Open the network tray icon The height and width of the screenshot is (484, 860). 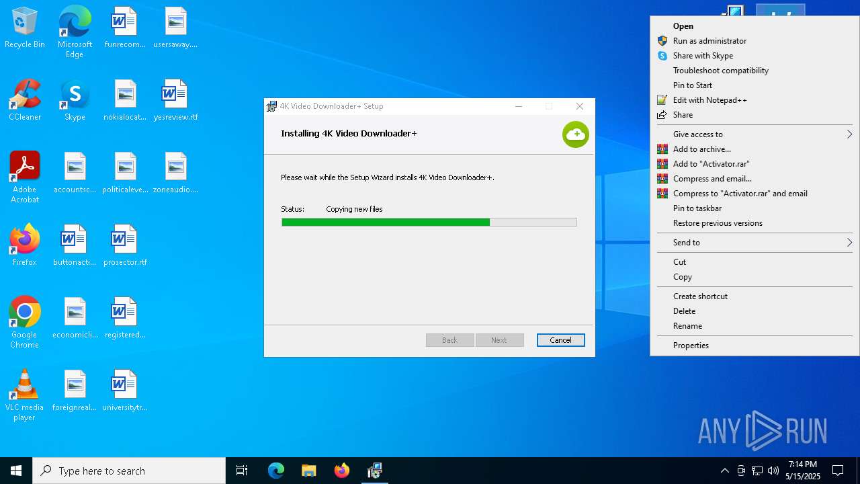point(757,471)
